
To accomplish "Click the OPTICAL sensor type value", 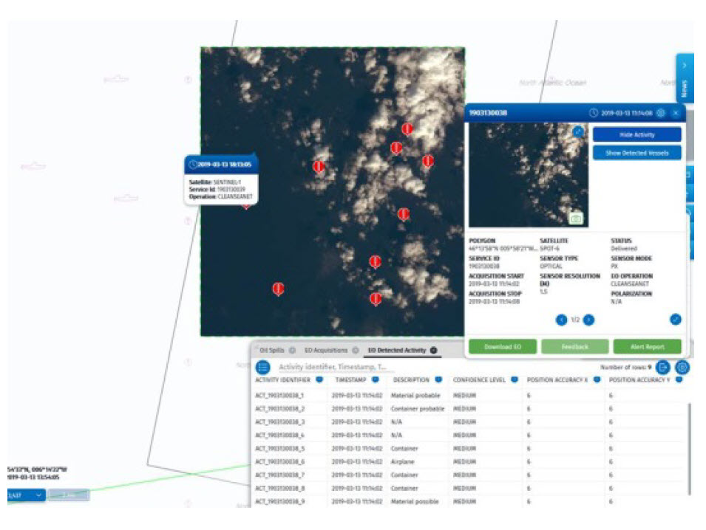I will (551, 266).
